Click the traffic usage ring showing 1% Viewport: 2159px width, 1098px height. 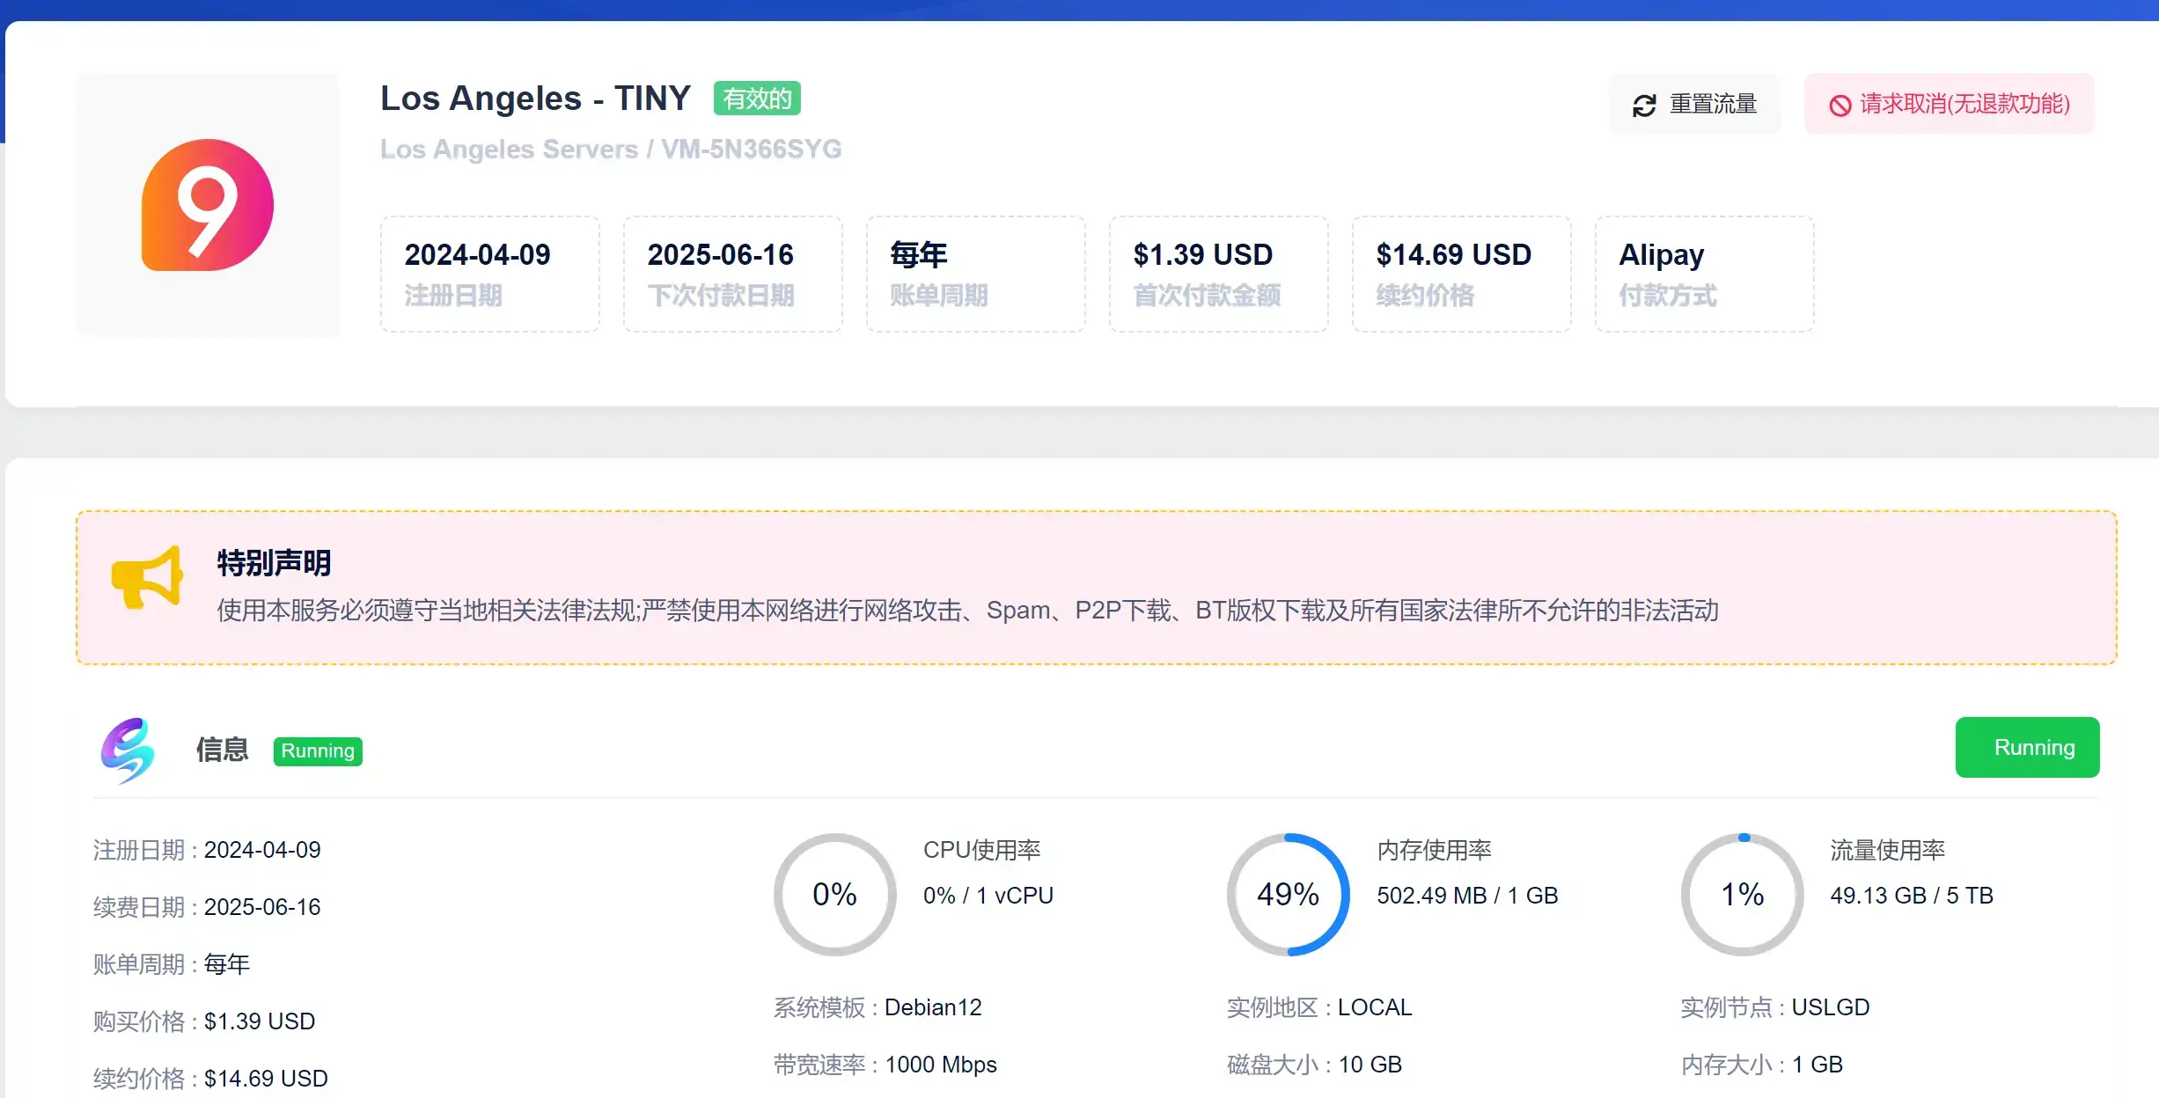(1740, 894)
